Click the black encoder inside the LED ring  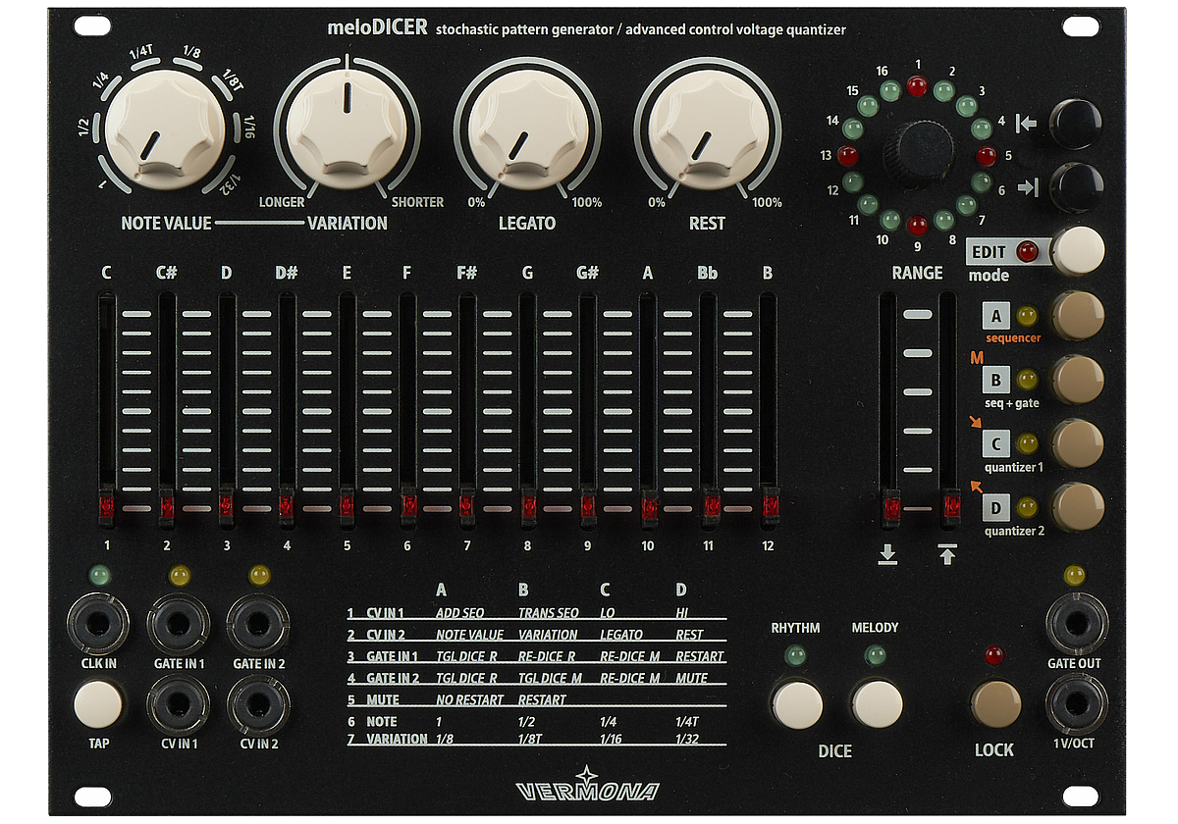[918, 155]
